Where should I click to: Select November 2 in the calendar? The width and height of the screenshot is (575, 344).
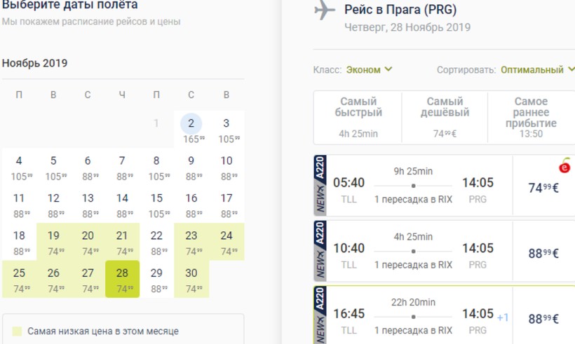point(191,130)
